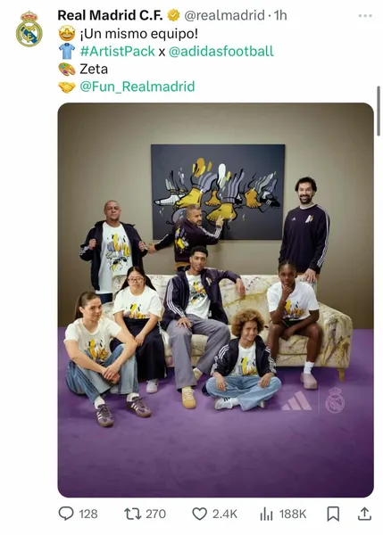Open the view count analytics icon
This screenshot has width=383, height=535.
click(267, 514)
